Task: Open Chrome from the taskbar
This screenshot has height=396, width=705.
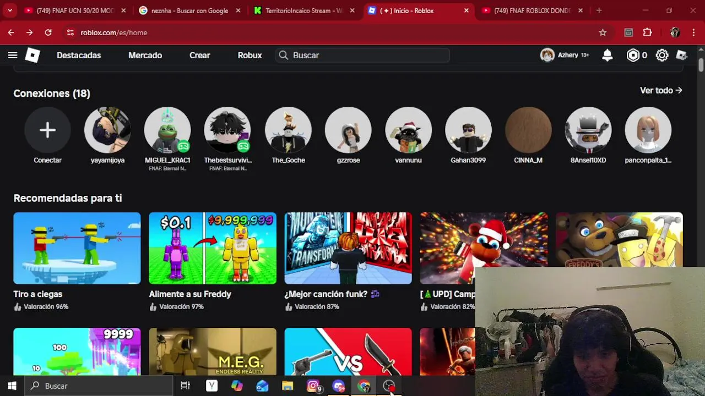Action: [364, 386]
